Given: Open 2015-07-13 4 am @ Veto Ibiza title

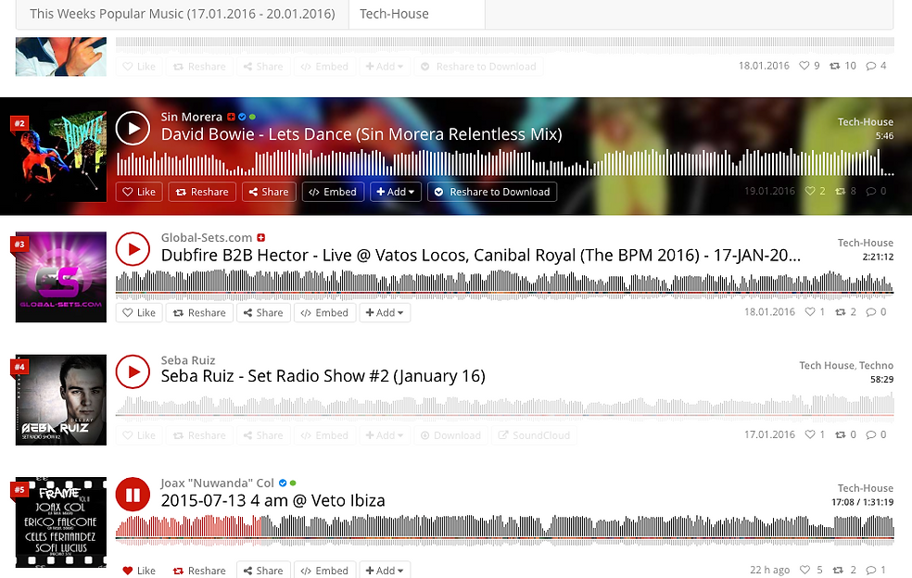Looking at the screenshot, I should [272, 501].
